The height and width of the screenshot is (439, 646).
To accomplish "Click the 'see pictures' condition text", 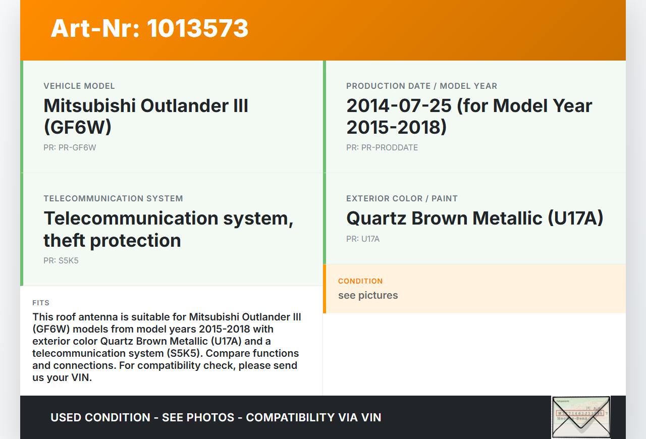I will point(368,295).
